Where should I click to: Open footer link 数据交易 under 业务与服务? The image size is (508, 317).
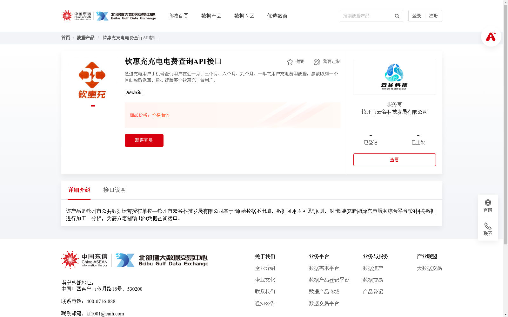click(373, 280)
